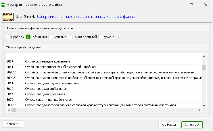Click the scroll left arrow in preview
The height and width of the screenshot is (131, 213).
9,110
